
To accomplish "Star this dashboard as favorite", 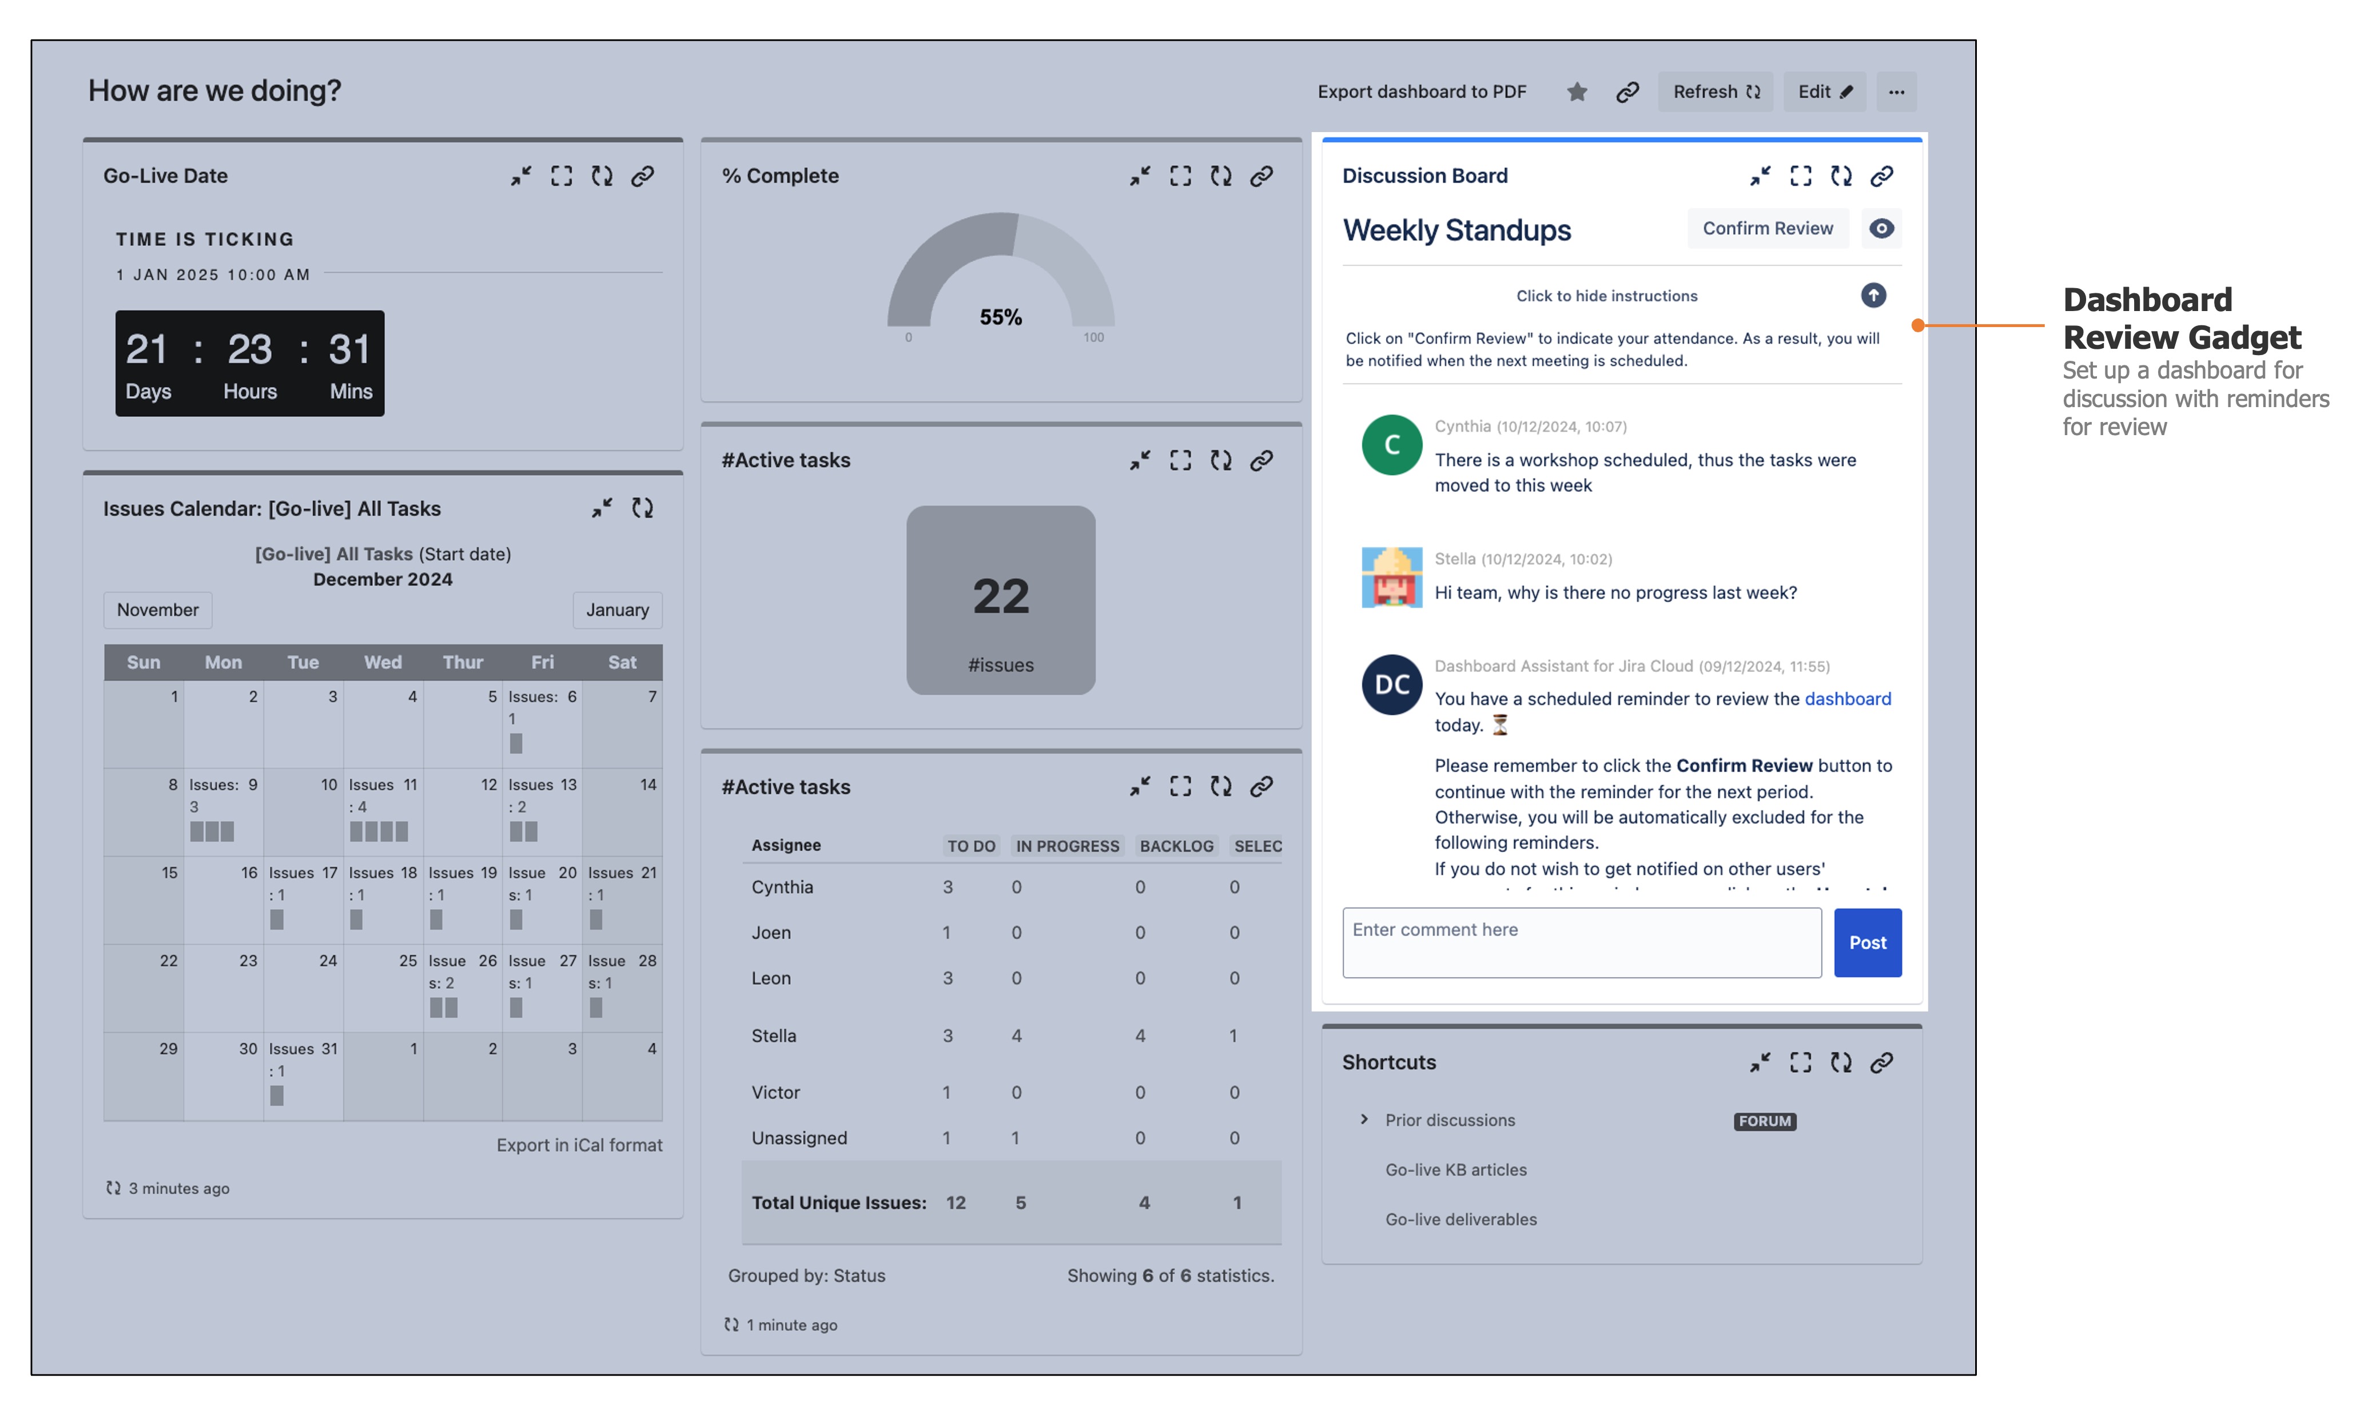I will (x=1577, y=91).
